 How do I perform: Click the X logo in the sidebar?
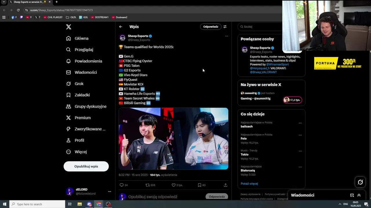coord(68,27)
